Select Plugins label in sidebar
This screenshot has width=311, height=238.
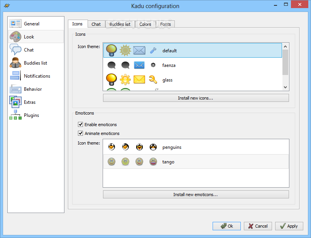click(x=31, y=115)
